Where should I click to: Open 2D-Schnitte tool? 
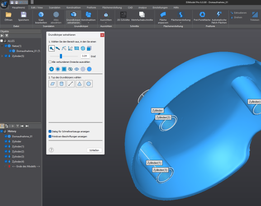(x=123, y=16)
